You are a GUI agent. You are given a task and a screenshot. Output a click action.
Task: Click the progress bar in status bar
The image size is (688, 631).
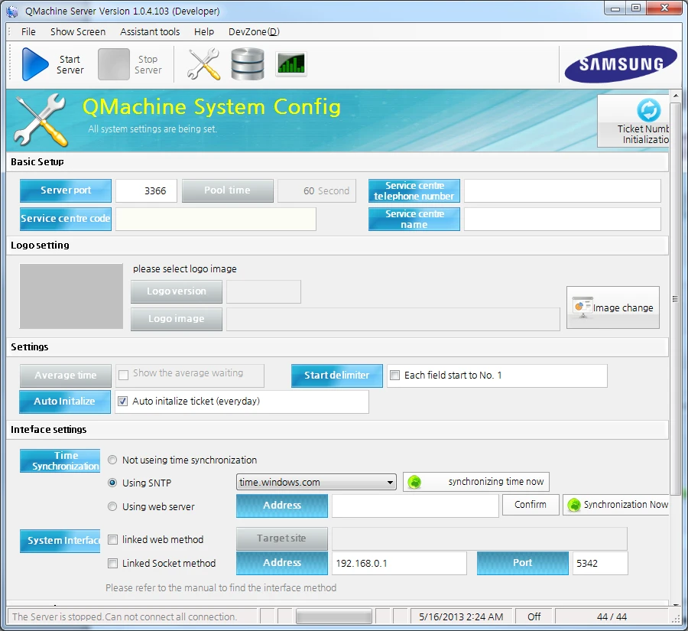pyautogui.click(x=334, y=616)
